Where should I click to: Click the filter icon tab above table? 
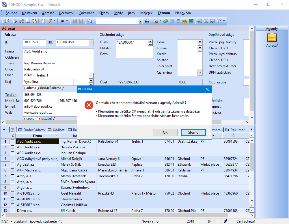click(x=13, y=130)
